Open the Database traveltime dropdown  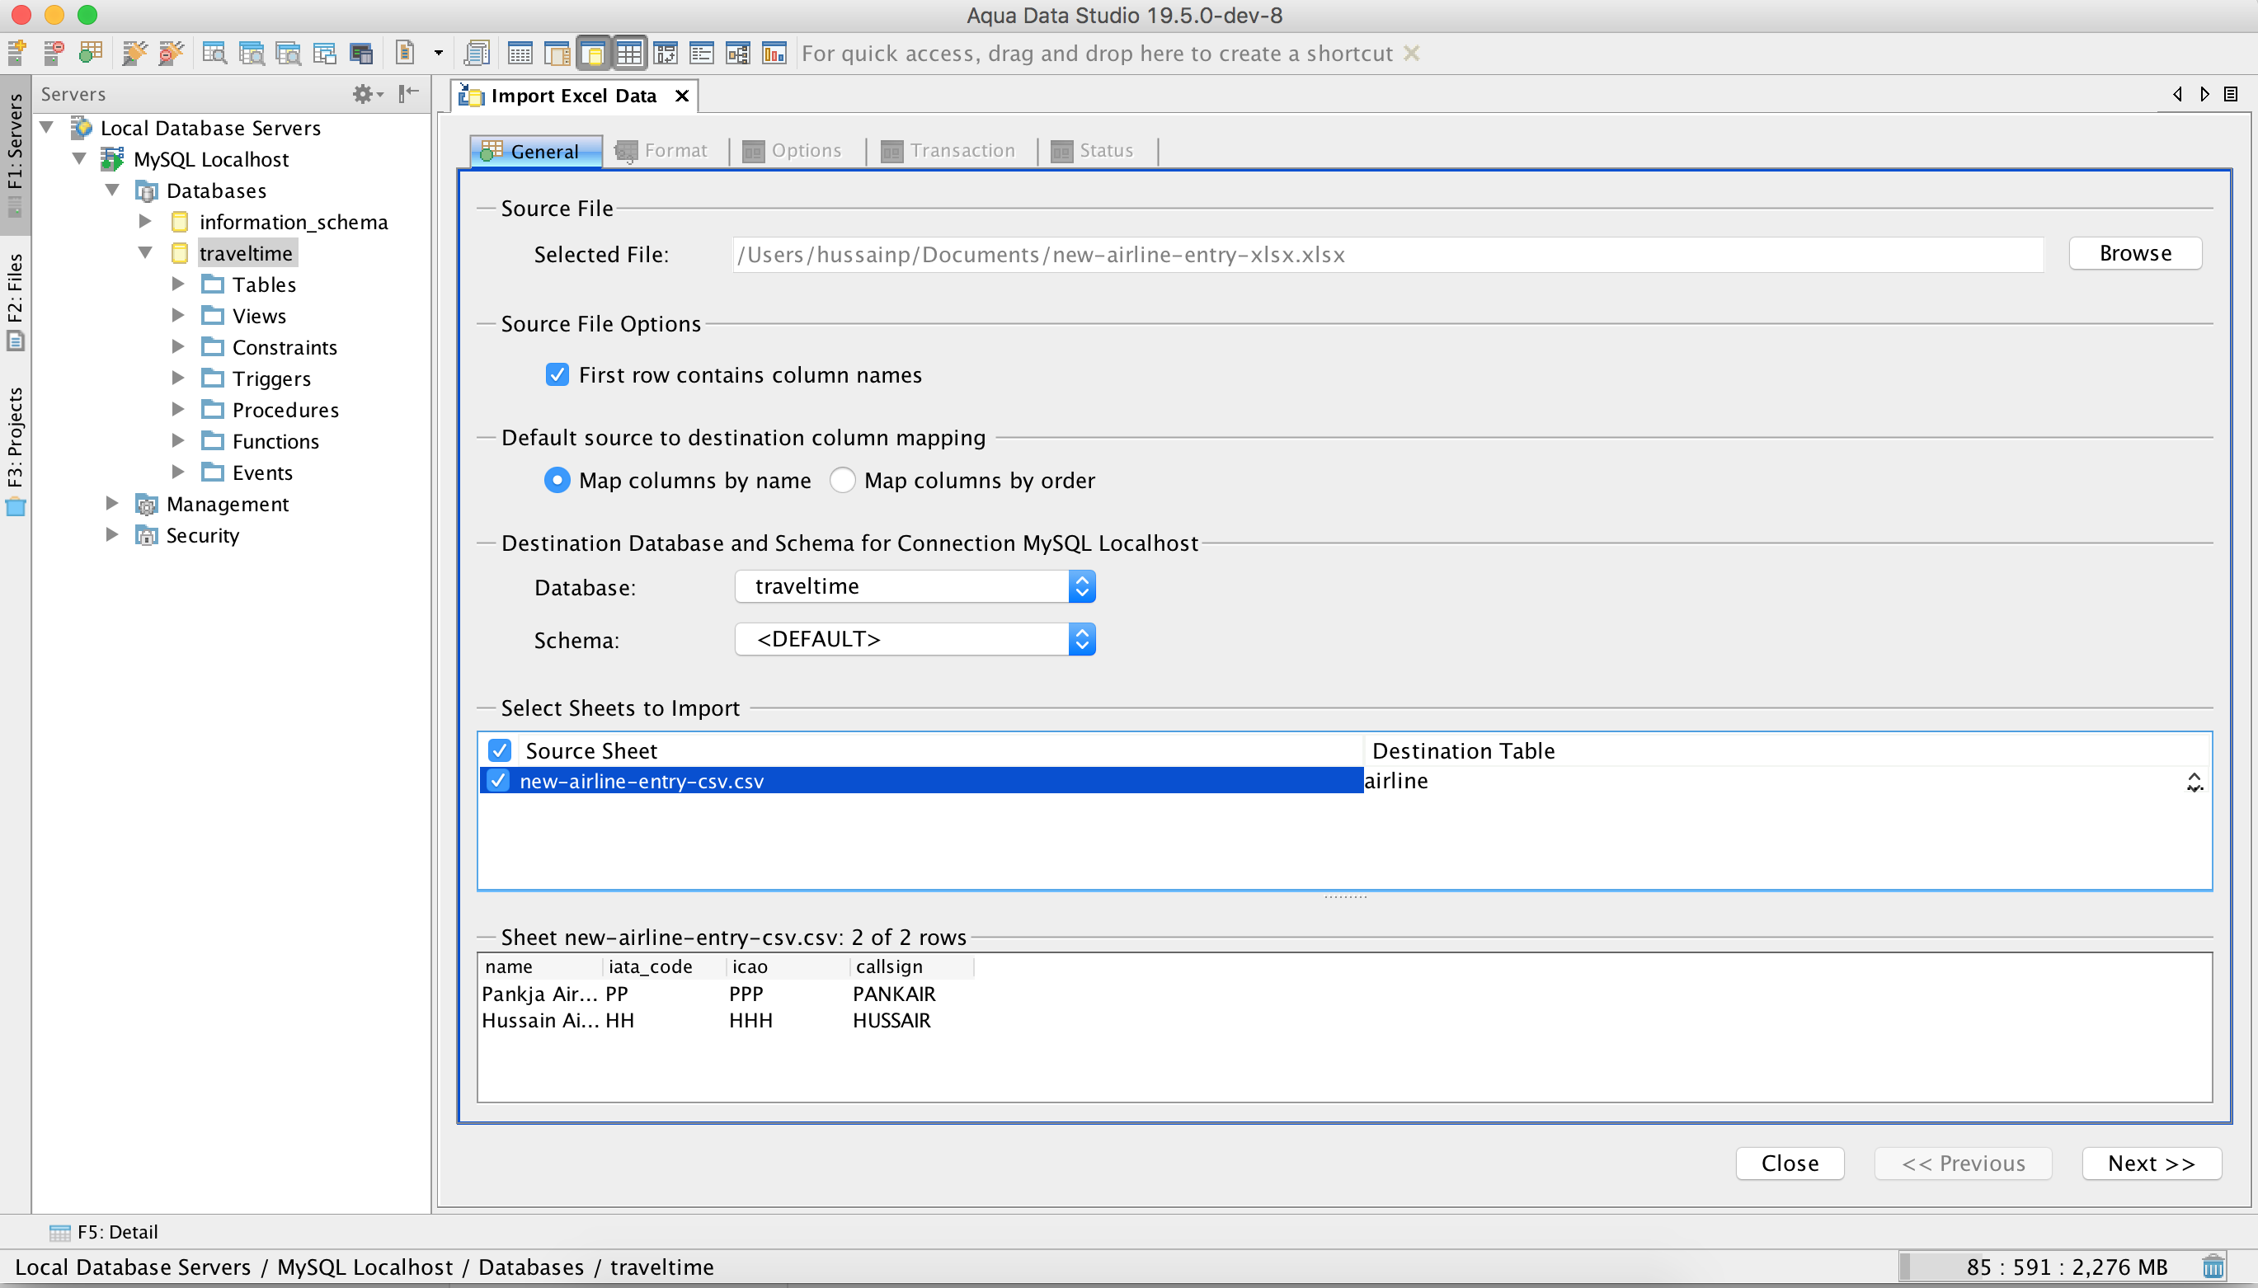[915, 586]
